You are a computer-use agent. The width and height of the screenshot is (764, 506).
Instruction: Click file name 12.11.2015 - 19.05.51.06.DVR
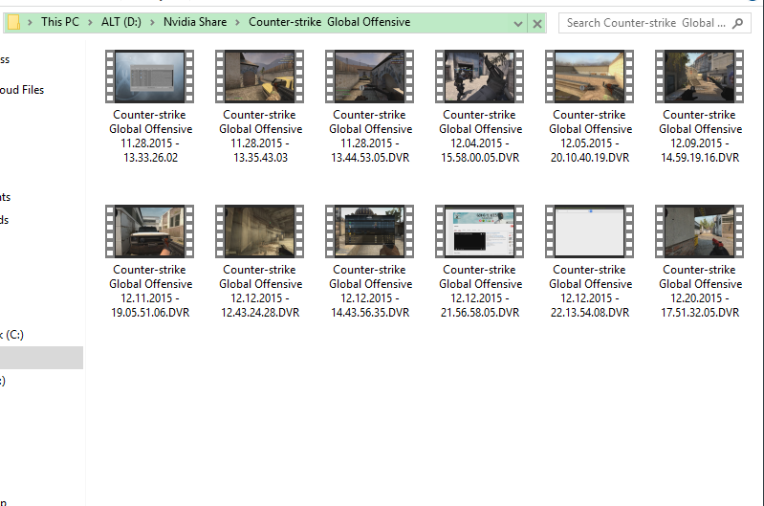point(150,291)
